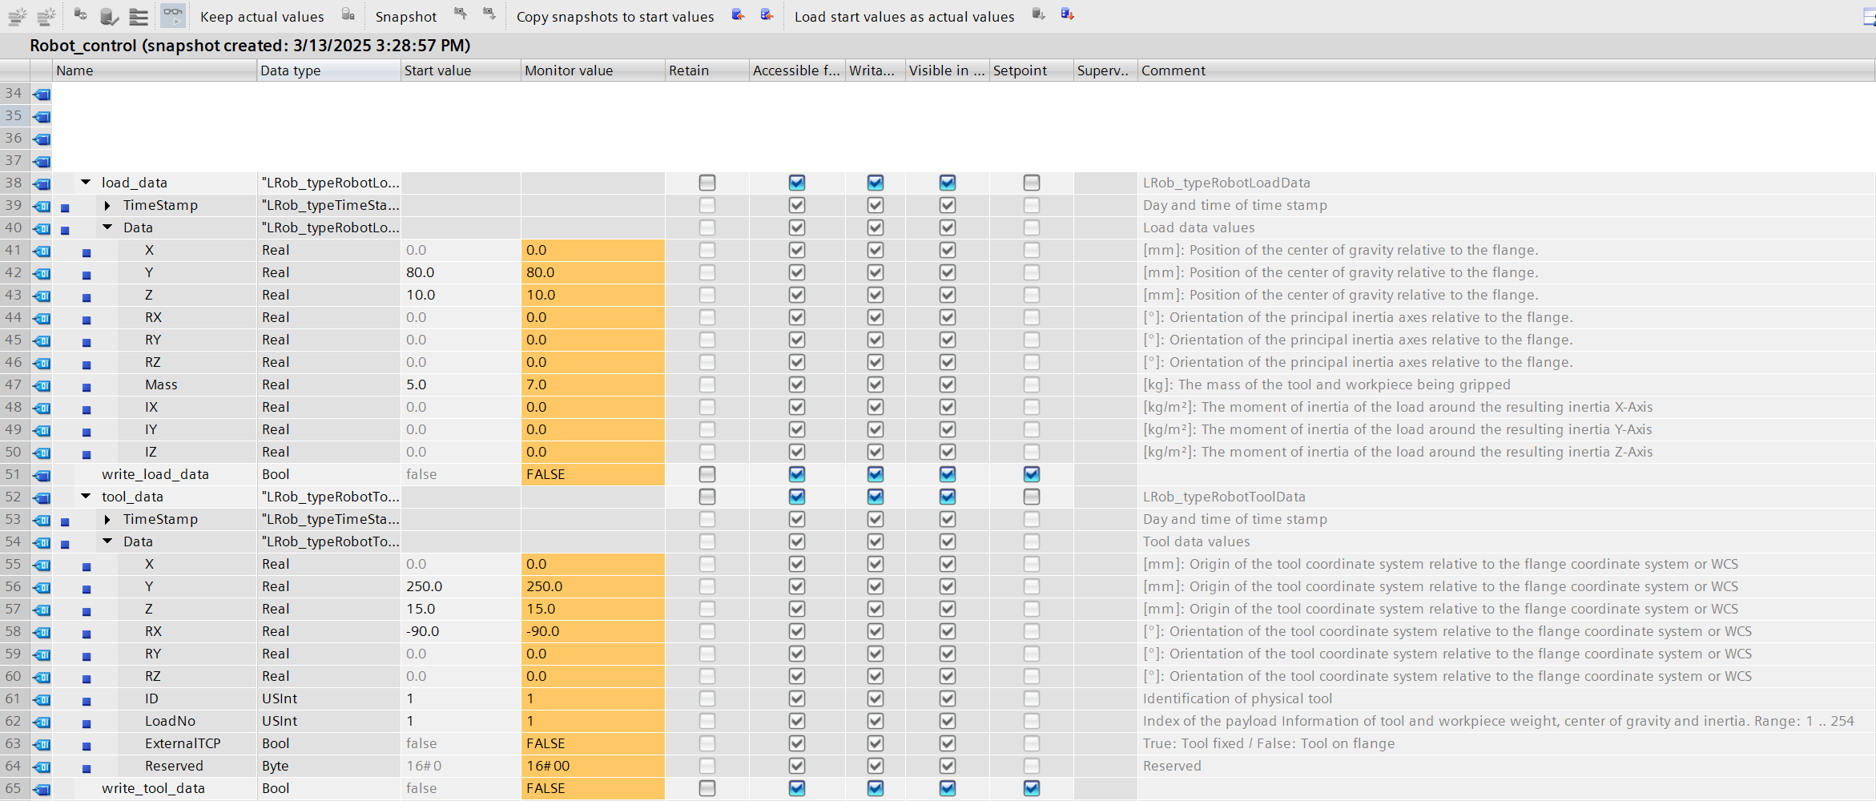Click the tag icon in row 36
This screenshot has height=801, width=1876.
pyautogui.click(x=42, y=139)
